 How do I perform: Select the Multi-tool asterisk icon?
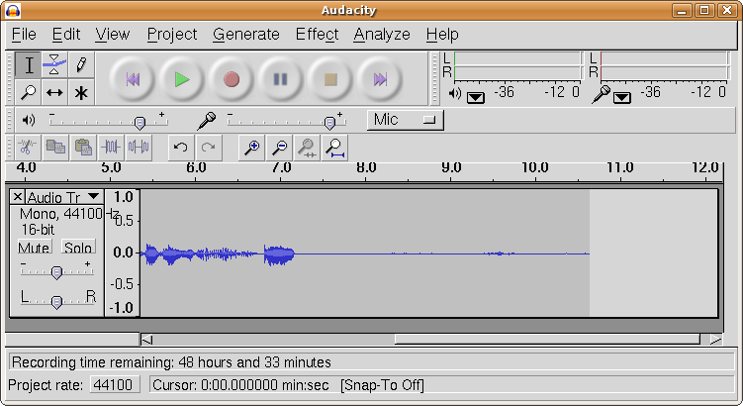coord(81,93)
